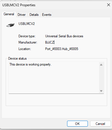This screenshot has height=130, width=112.
Task: Click the Device status group label
Action: click(x=17, y=58)
